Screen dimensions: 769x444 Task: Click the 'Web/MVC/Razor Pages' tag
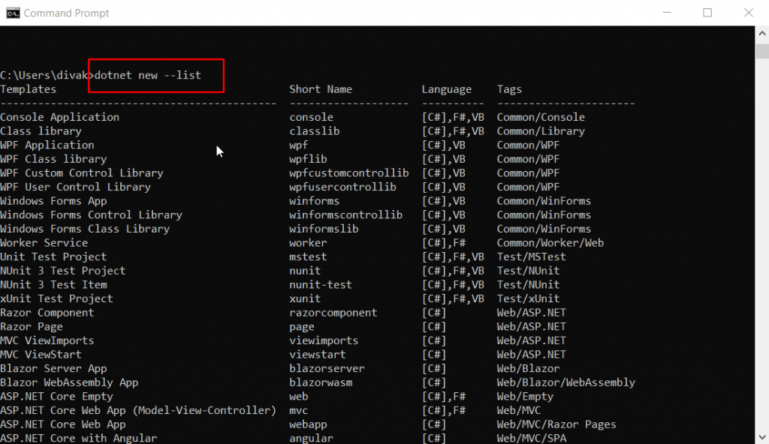(x=556, y=424)
